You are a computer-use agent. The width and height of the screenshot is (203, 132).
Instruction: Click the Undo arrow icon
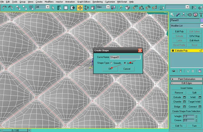(4, 8)
